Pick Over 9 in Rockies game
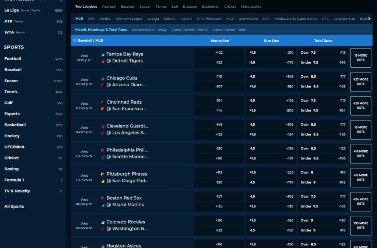This screenshot has width=377, height=248. pos(323,221)
